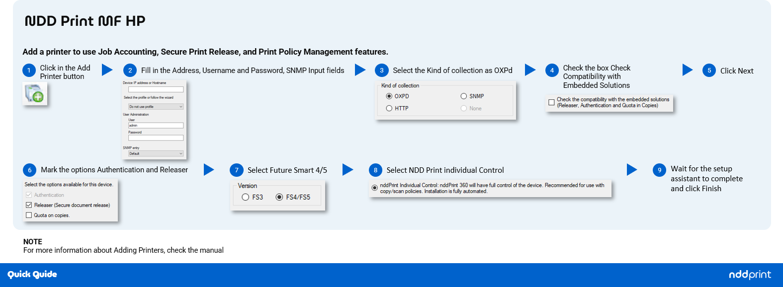Tick the Quota on copies checkbox
783x287 pixels.
coord(29,215)
